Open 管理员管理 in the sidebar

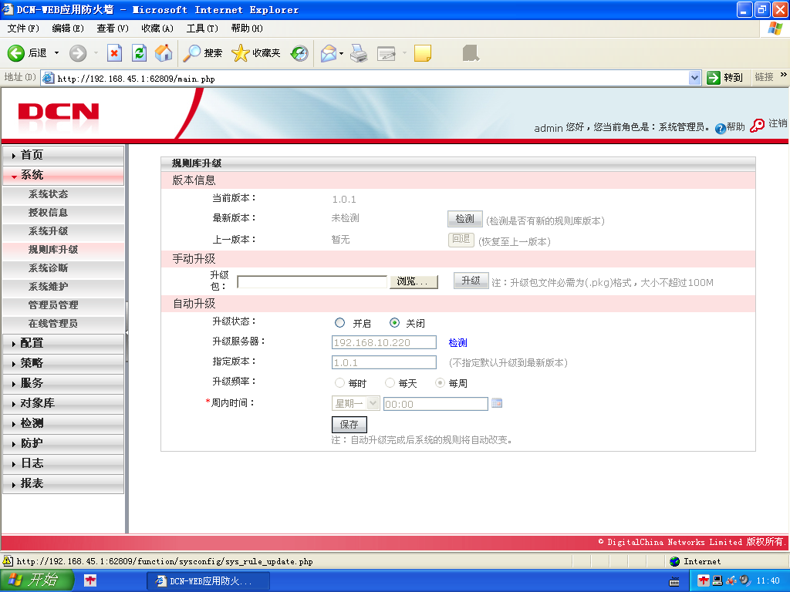click(x=63, y=305)
